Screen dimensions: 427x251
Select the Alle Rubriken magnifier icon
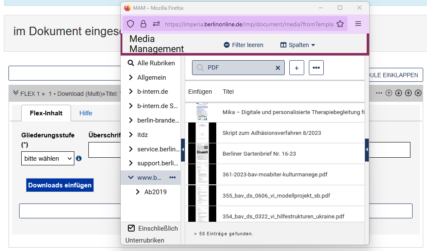pyautogui.click(x=130, y=63)
